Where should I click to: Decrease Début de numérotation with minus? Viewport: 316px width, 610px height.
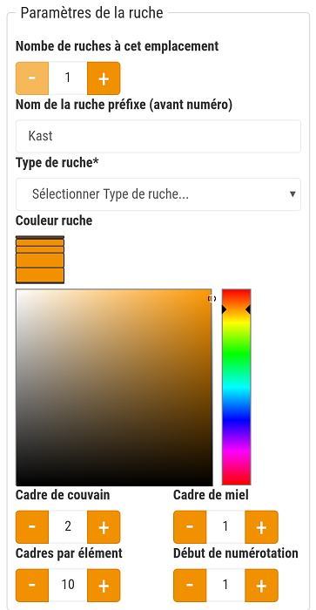(x=190, y=585)
